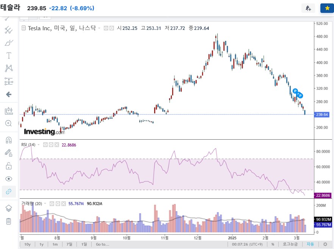The image size is (334, 249).
Task: Click the 22.8686 RSI legend value
Action: (69, 145)
